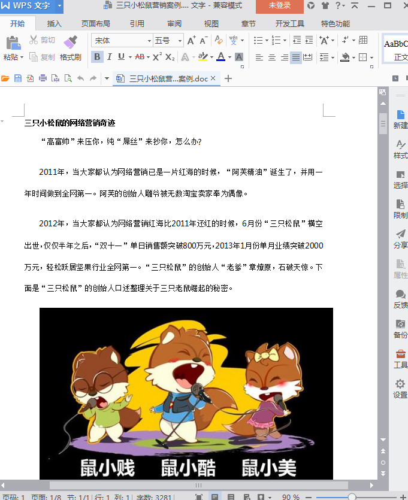
Task: Activate the Format Painter (格式刷)
Action: point(71,48)
